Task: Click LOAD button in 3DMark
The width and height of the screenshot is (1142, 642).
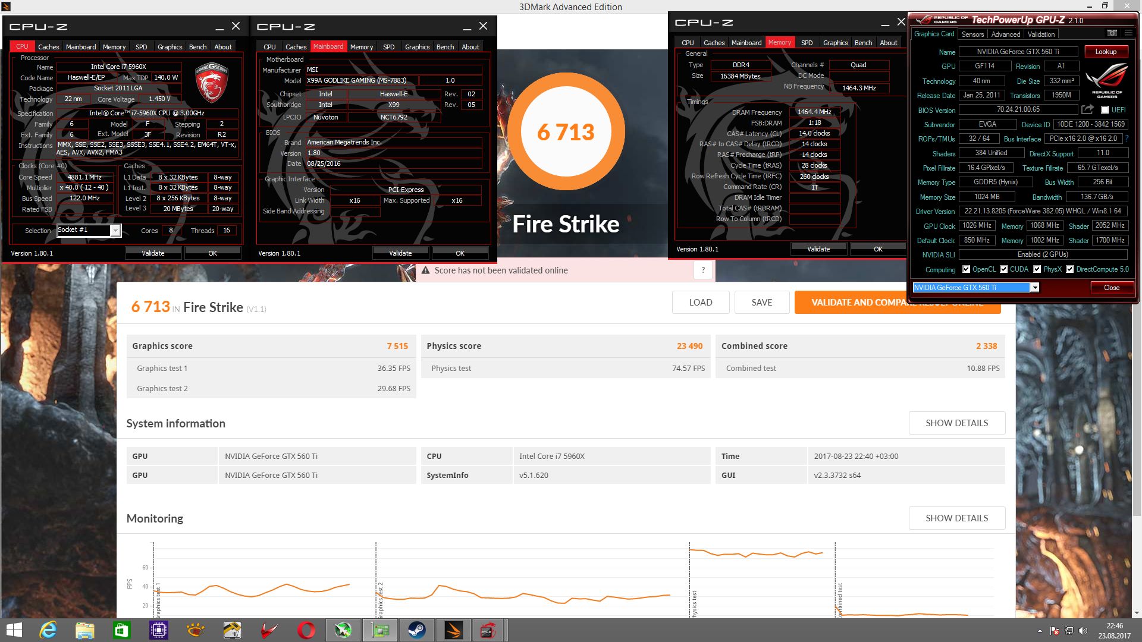Action: [701, 303]
